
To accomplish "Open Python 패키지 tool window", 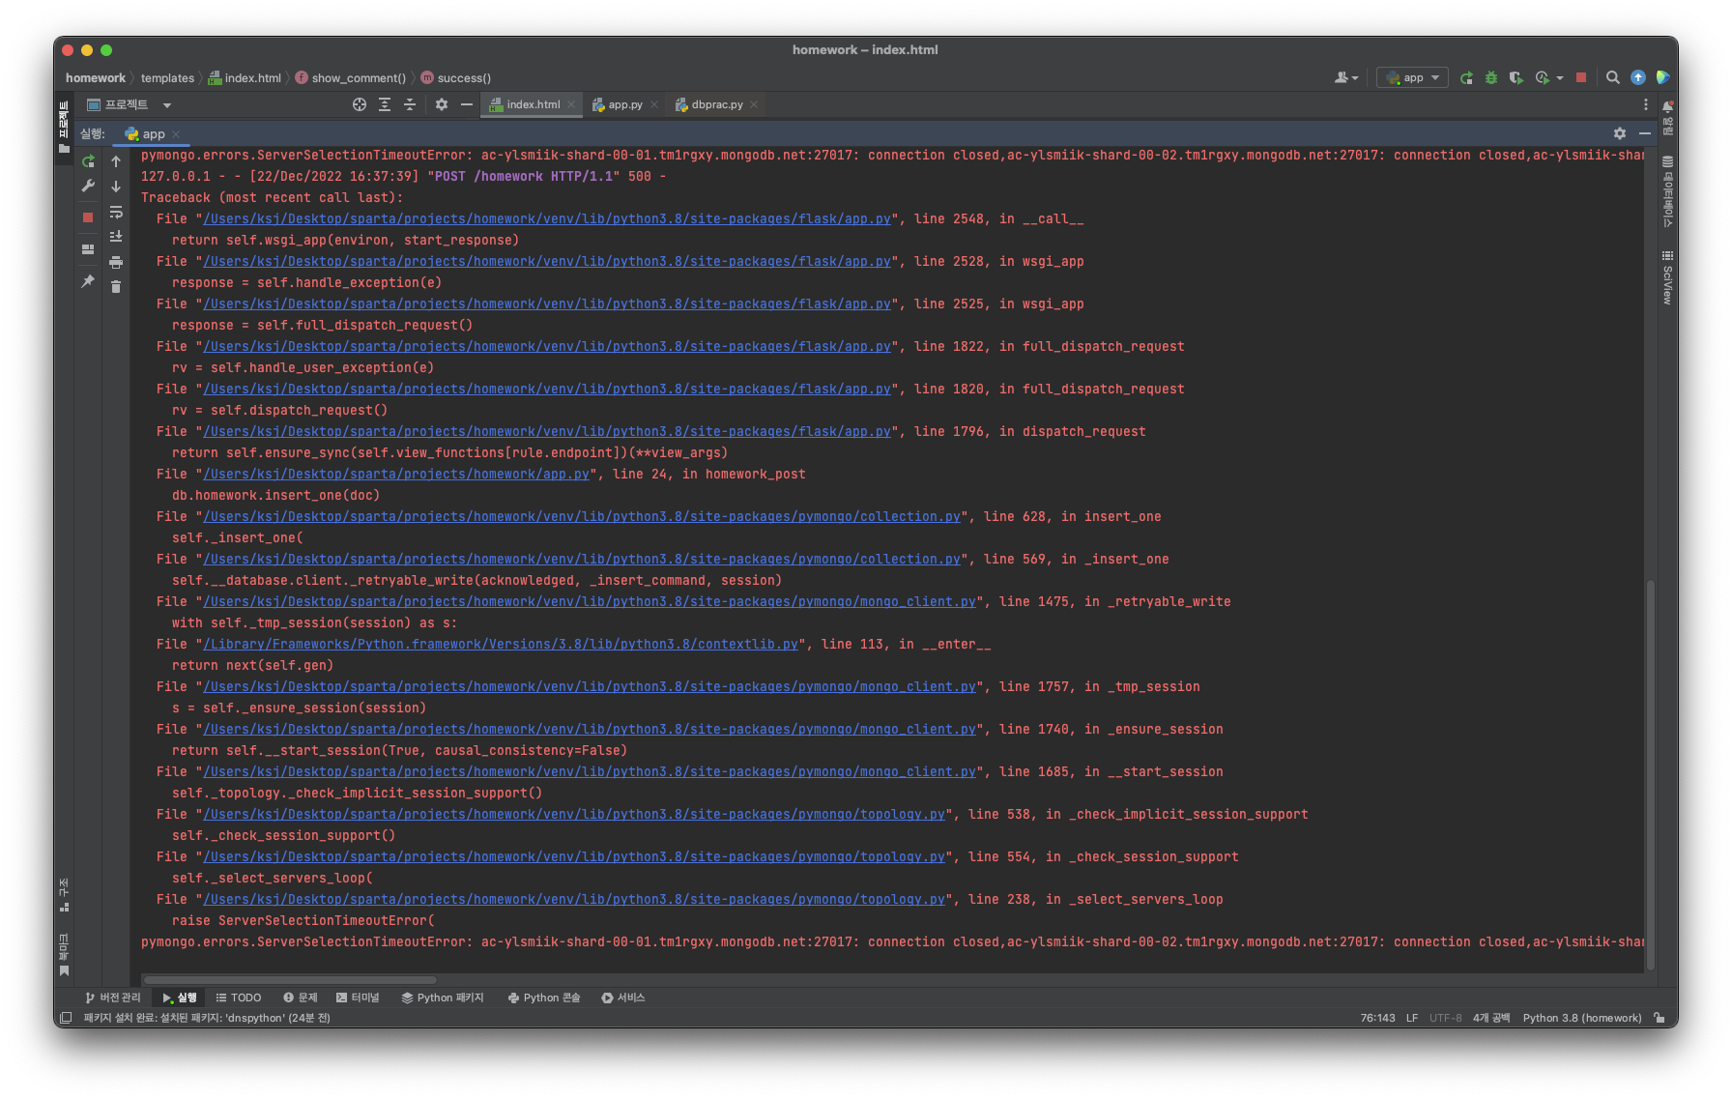I will pos(443,998).
